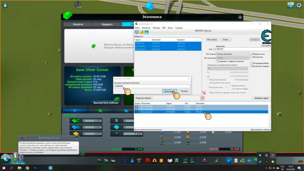304x171 pixels.
Task: Open Cheat Engine settings via the logo
Action: pos(266,37)
